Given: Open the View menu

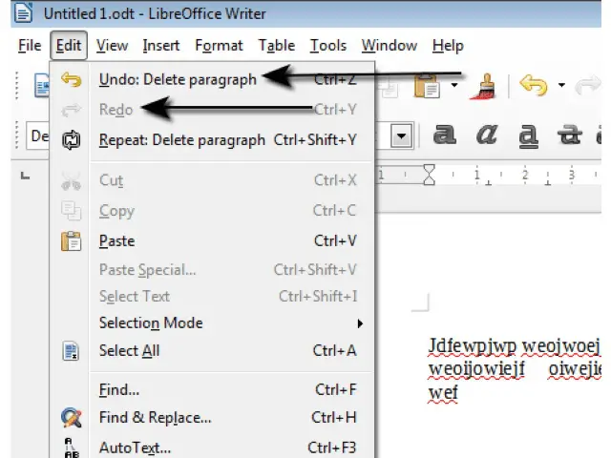Looking at the screenshot, I should coord(113,46).
